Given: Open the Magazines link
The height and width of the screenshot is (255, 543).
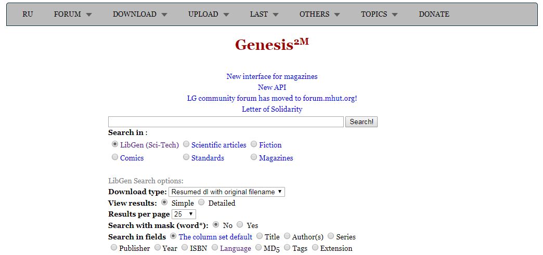Looking at the screenshot, I should pyautogui.click(x=276, y=158).
